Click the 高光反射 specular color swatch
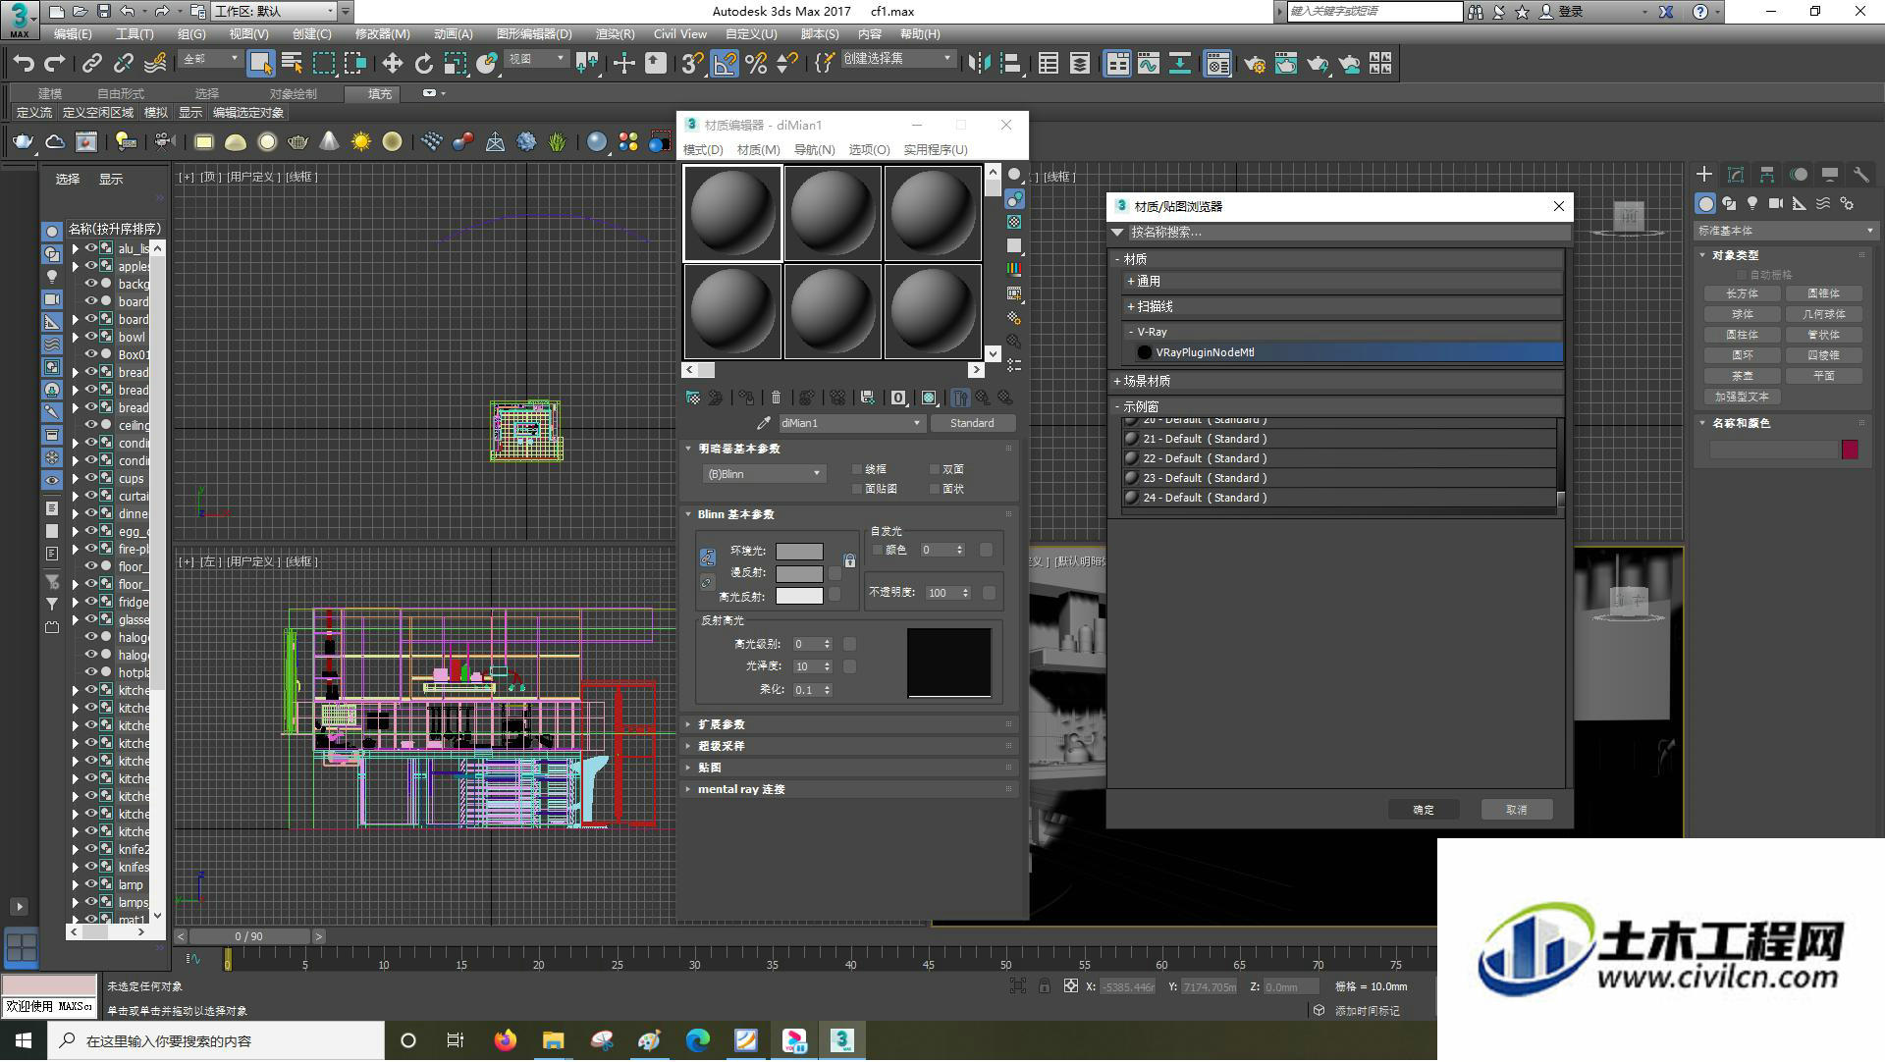 coord(799,596)
